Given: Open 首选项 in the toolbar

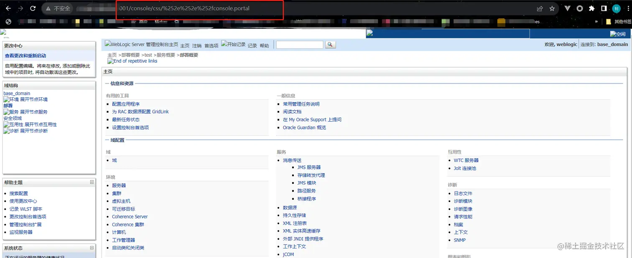Looking at the screenshot, I should pos(212,46).
